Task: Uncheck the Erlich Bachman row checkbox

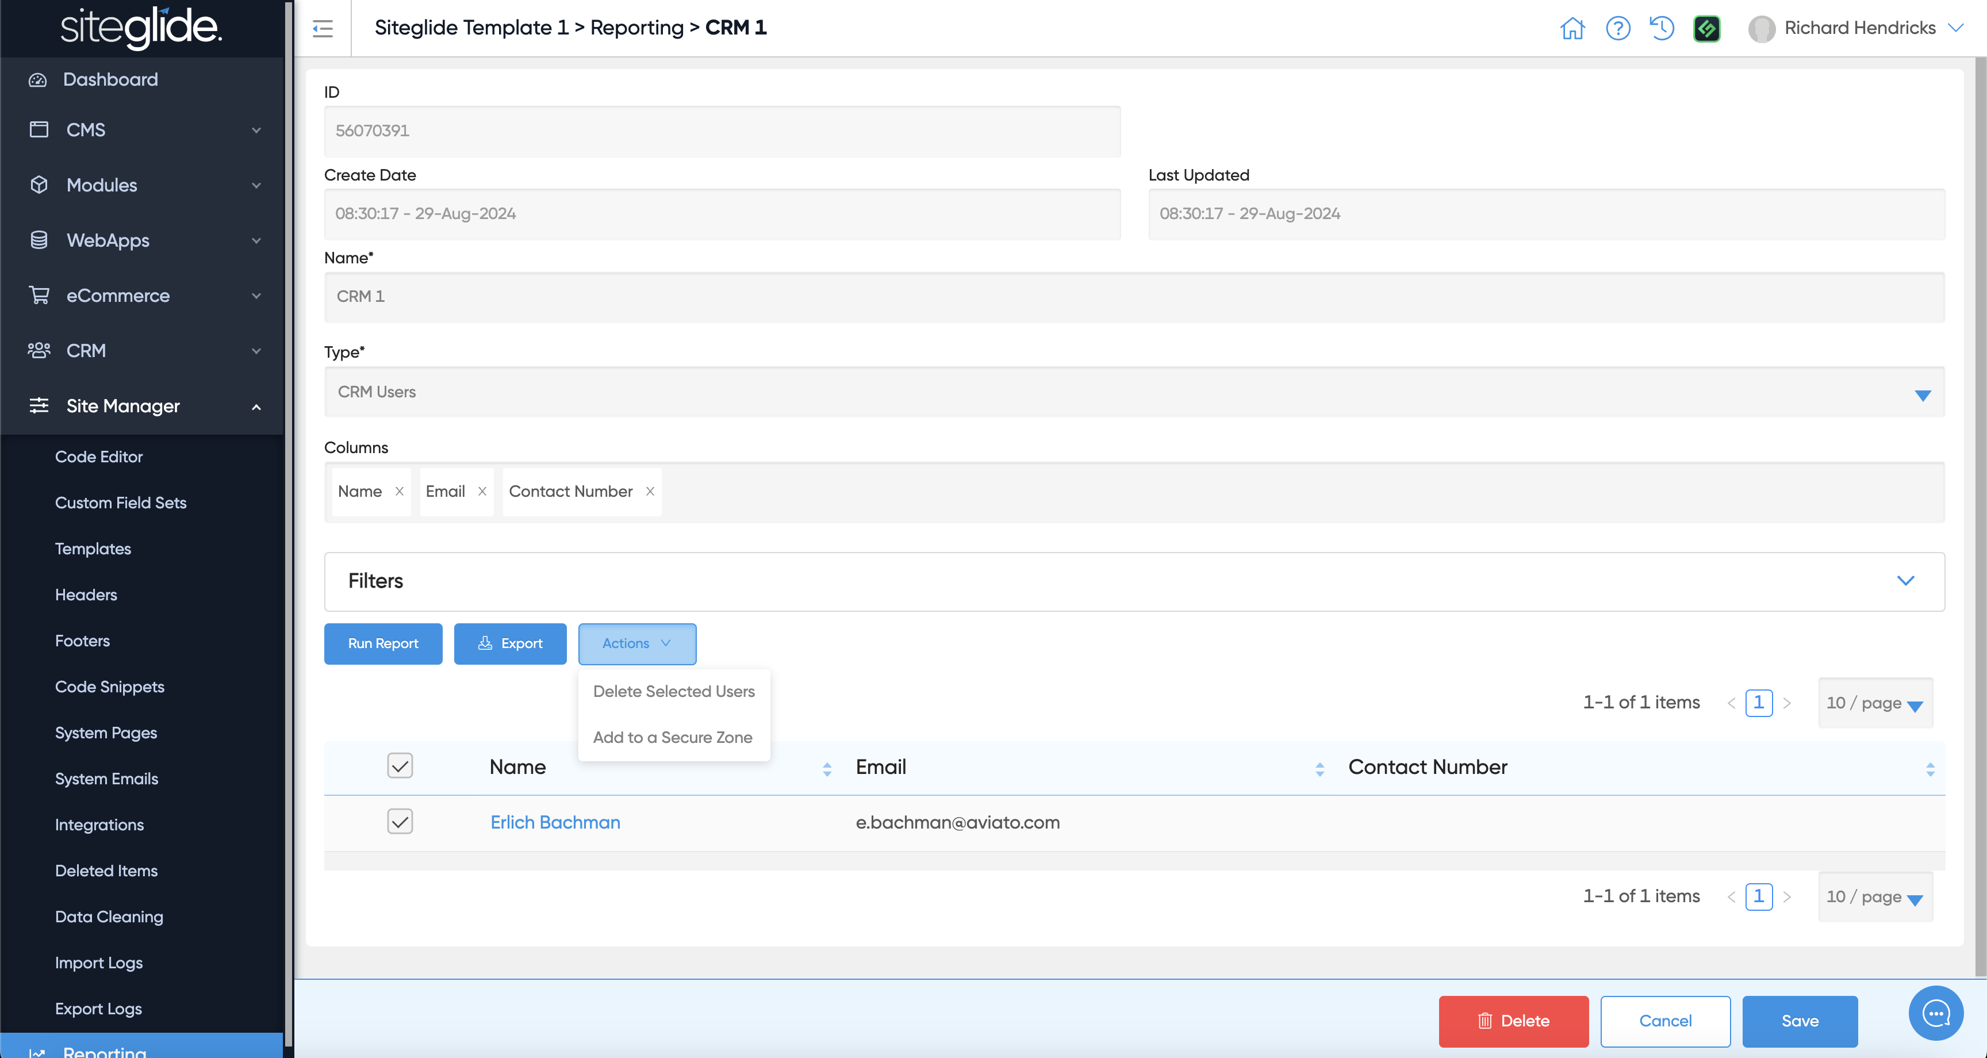Action: (x=400, y=821)
